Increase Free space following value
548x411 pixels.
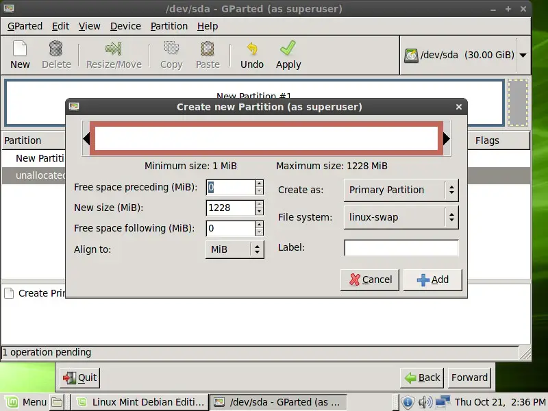pyautogui.click(x=259, y=225)
